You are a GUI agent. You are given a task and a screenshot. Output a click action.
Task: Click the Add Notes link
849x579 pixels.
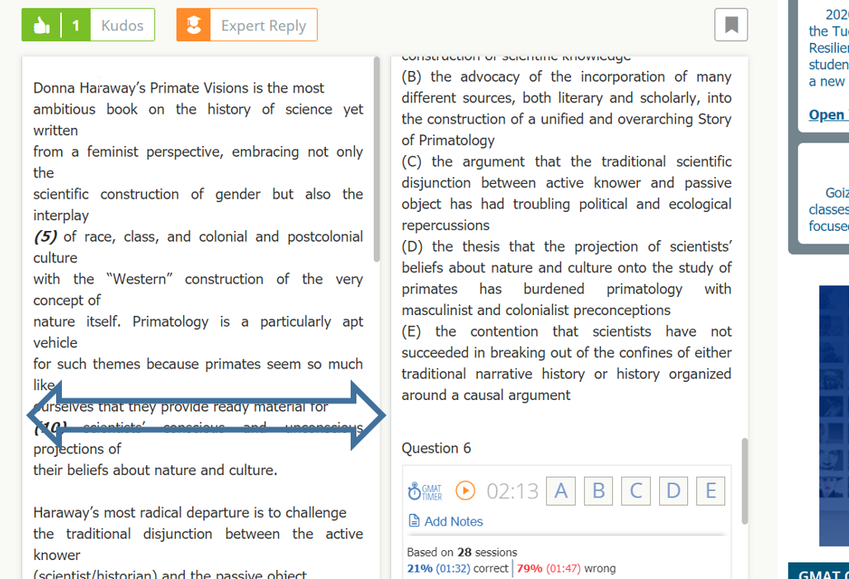(453, 521)
